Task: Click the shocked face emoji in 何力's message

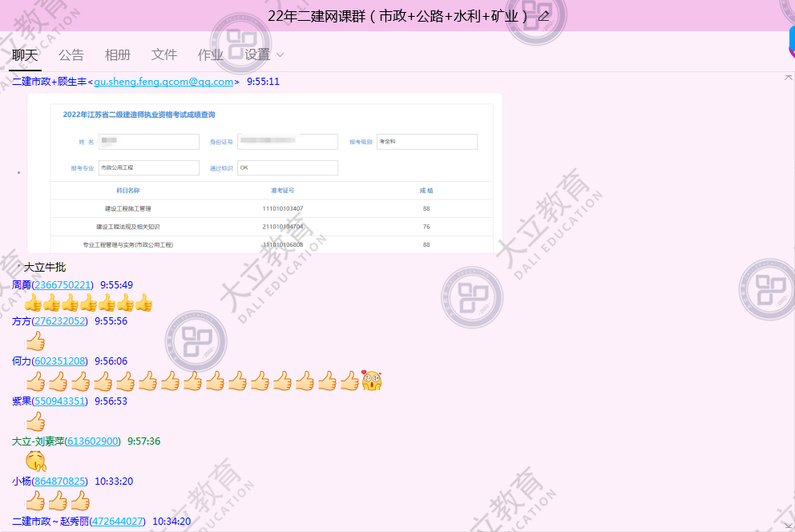Action: pos(372,381)
